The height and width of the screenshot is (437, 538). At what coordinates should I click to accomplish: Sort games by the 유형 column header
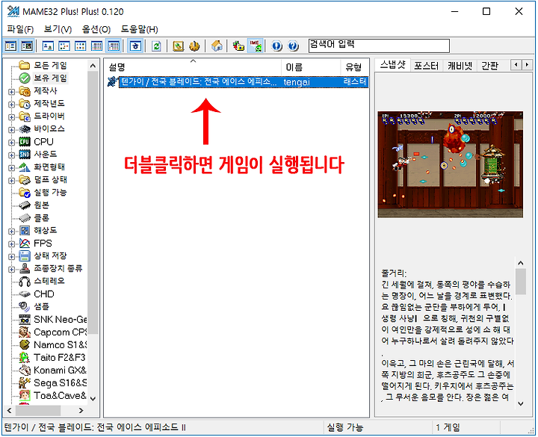[x=354, y=67]
